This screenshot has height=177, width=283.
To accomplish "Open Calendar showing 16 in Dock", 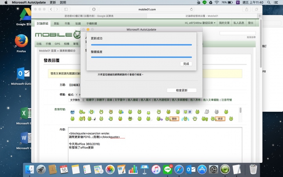I will [64, 170].
